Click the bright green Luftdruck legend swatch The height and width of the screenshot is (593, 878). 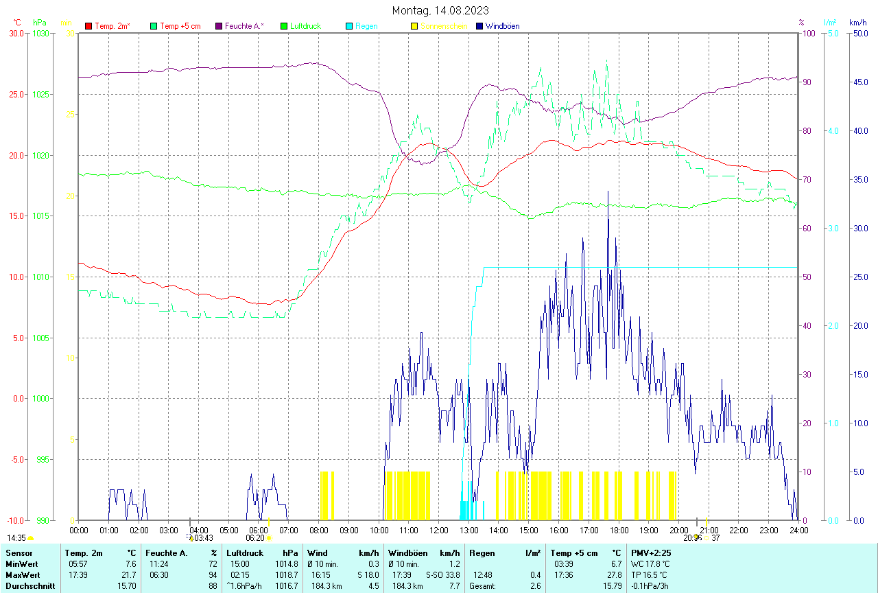[x=284, y=26]
